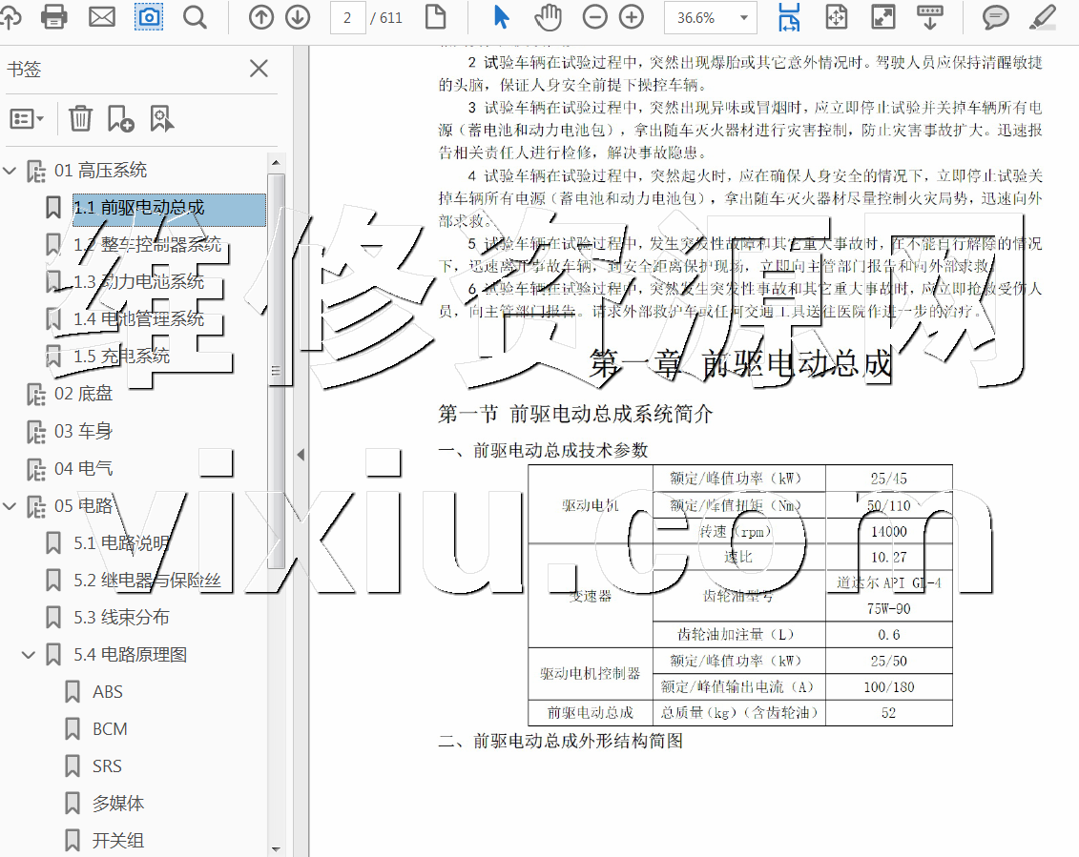Close the 书签 bookmarks panel

[x=259, y=69]
